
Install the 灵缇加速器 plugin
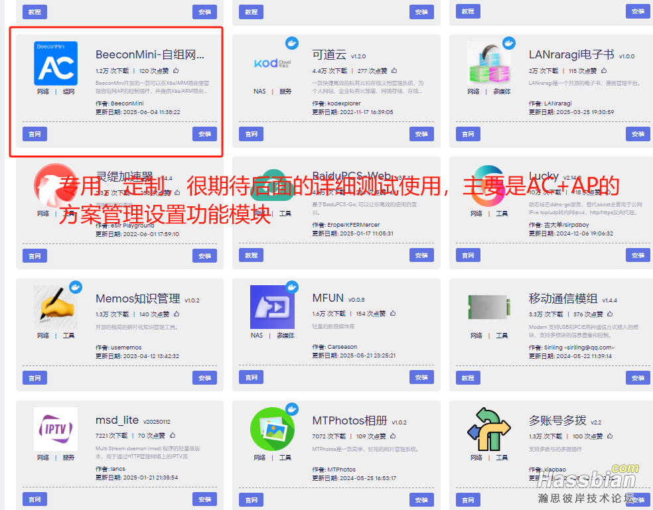tap(204, 255)
